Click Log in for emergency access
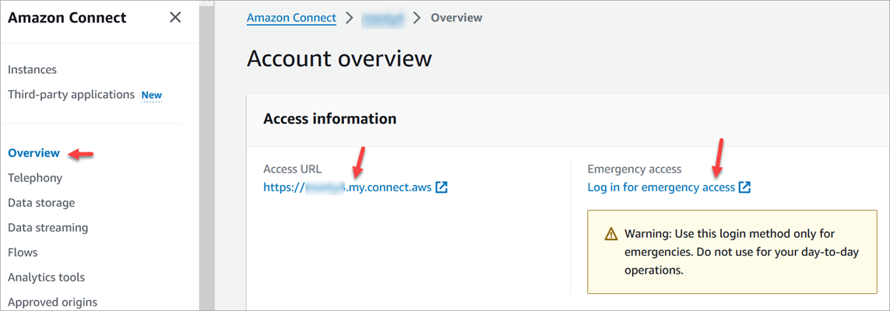This screenshot has width=890, height=311. click(x=661, y=187)
